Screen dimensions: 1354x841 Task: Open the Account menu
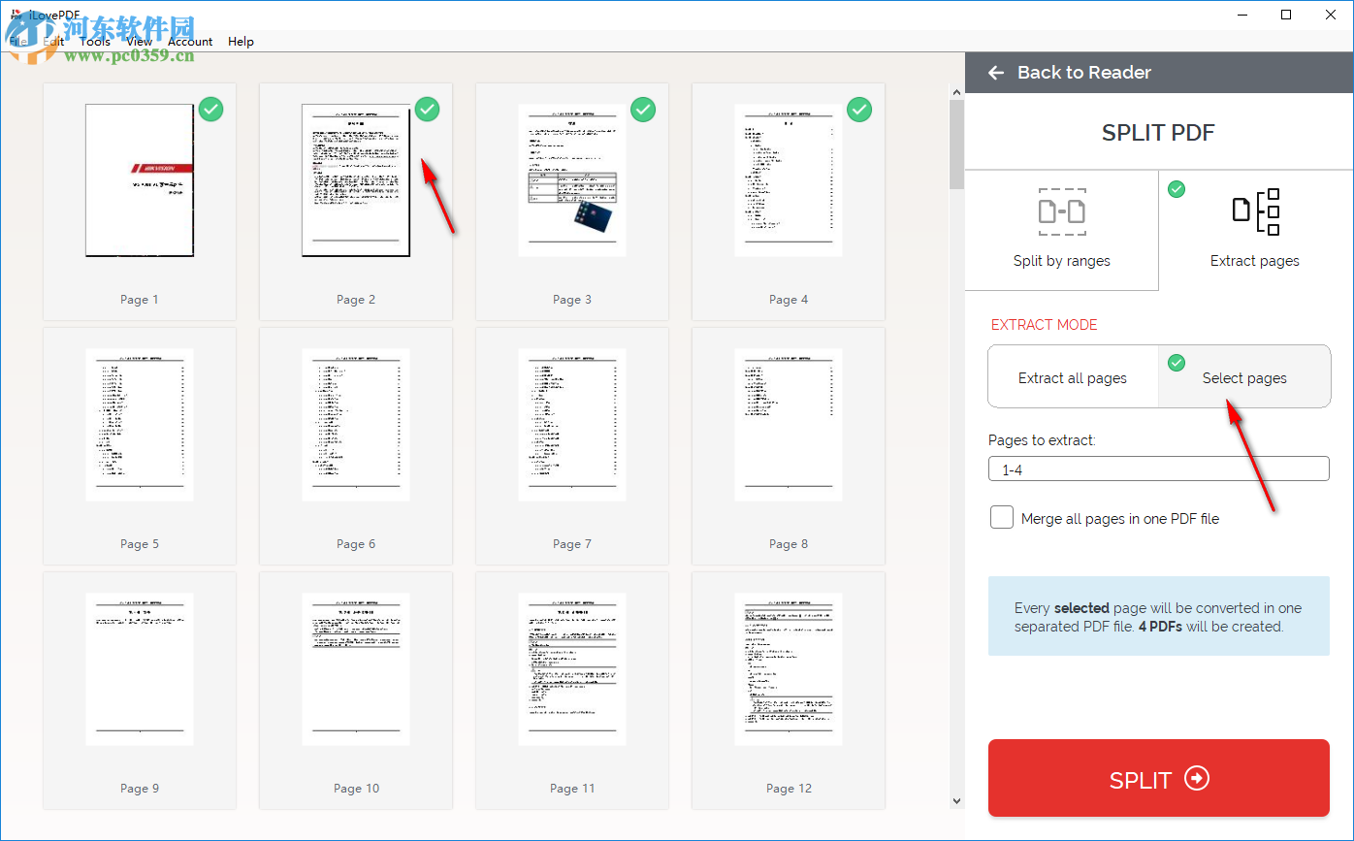190,41
